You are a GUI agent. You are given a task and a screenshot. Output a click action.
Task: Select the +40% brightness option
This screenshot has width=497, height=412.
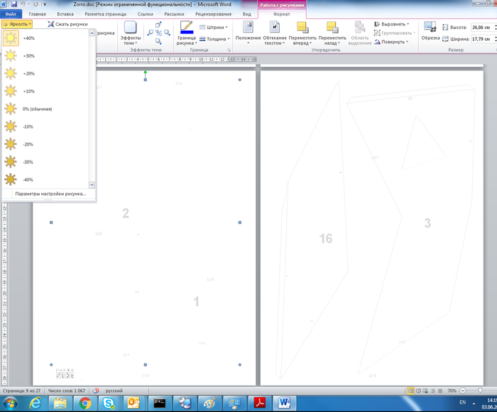[28, 38]
